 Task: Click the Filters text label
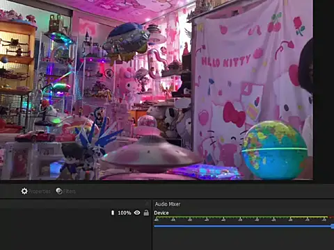[69, 192]
